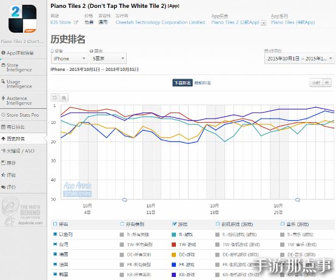
Task: Click the Piano Tiles 2 app icon
Action: (x=22, y=19)
